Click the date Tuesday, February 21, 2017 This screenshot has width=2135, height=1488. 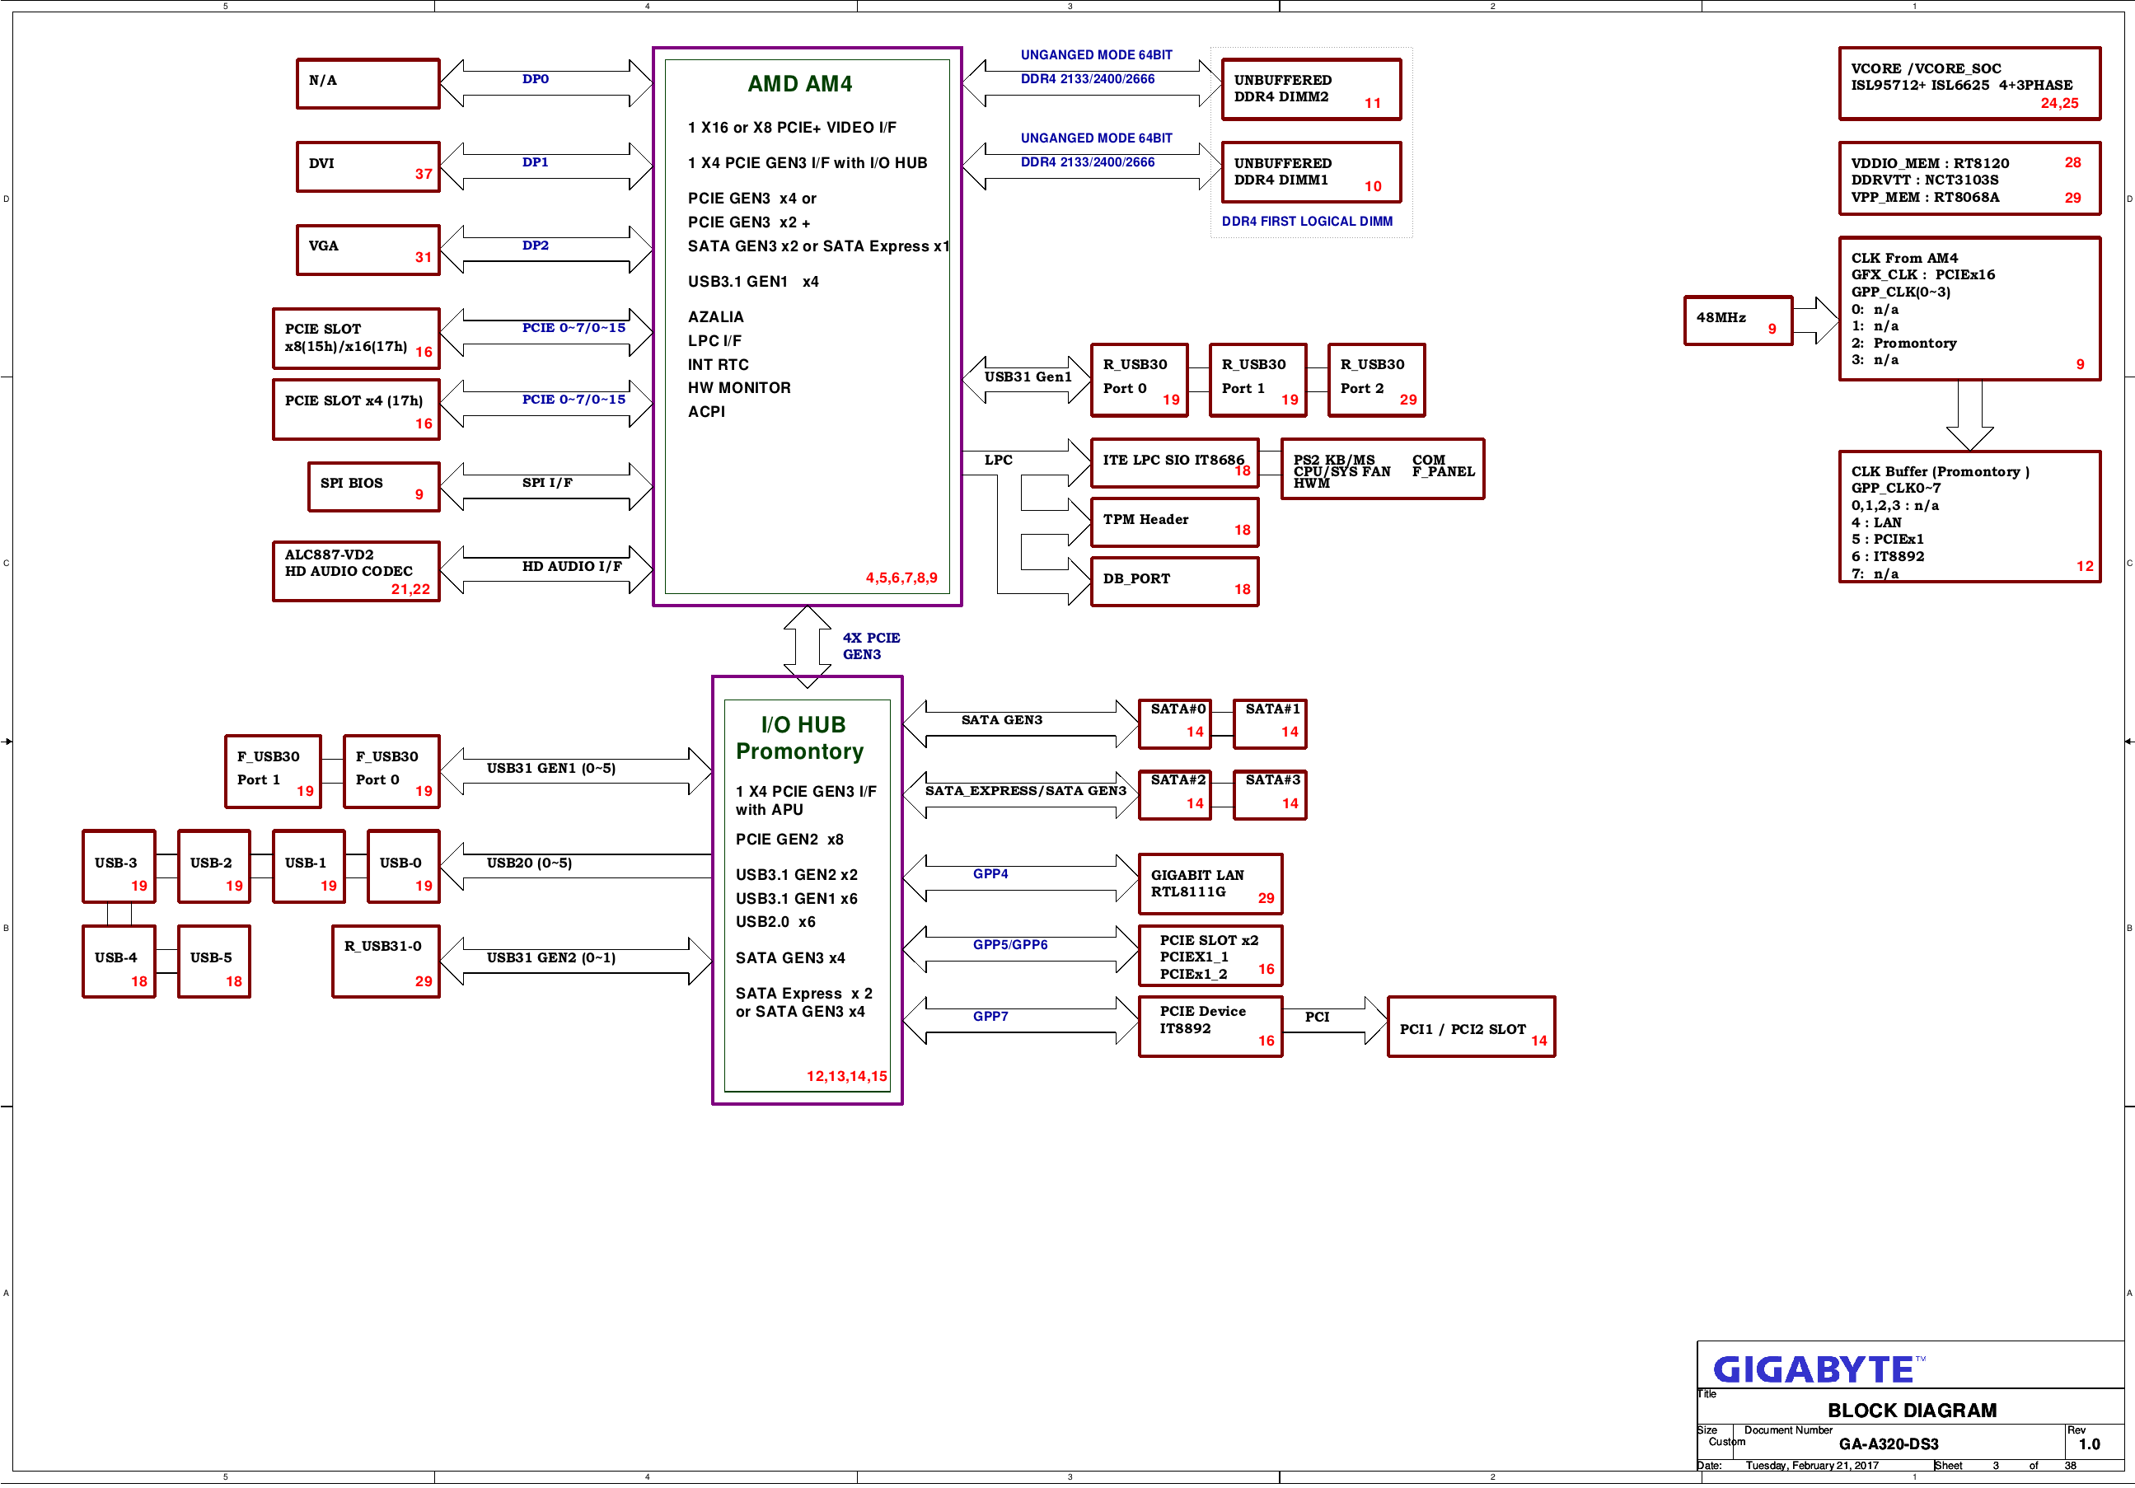coord(1811,1466)
